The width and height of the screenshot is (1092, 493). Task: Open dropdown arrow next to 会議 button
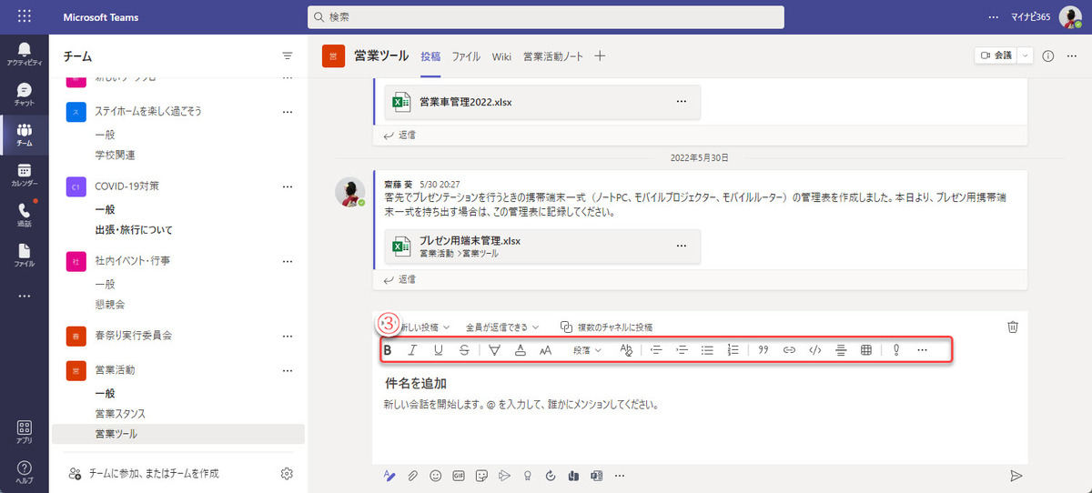[x=1026, y=55]
